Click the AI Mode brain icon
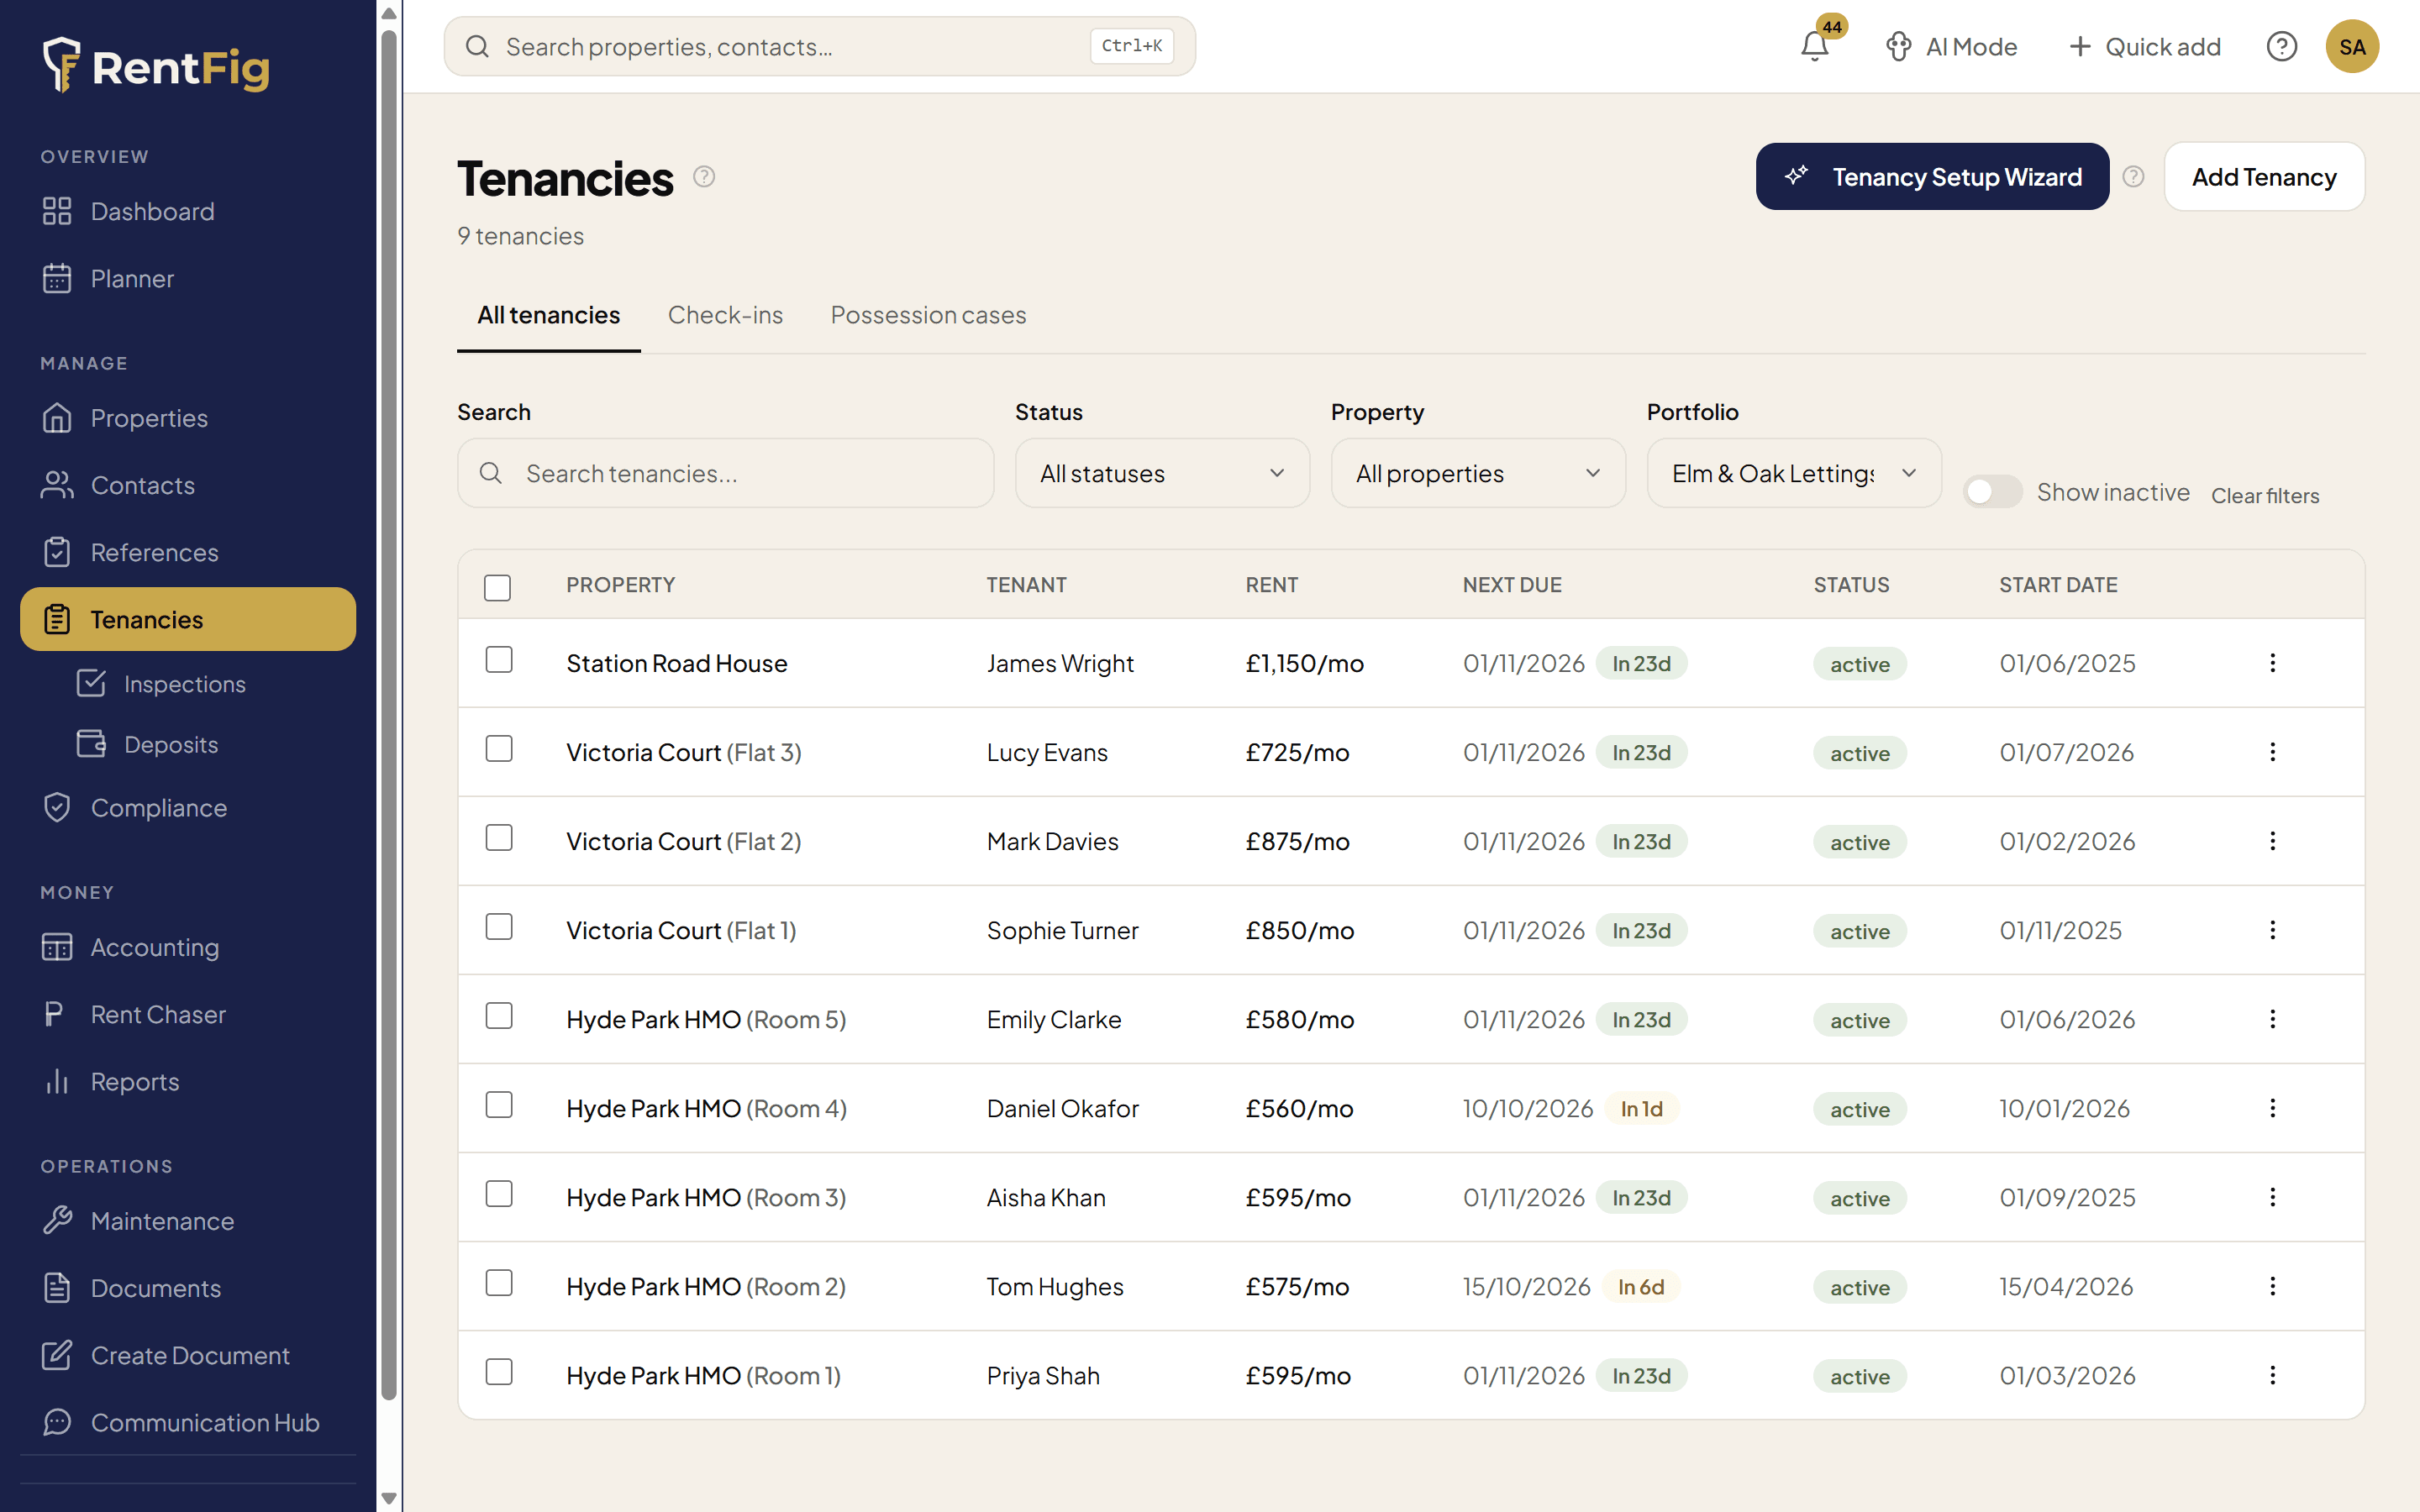Screen dimensions: 2420x1512 1898,46
